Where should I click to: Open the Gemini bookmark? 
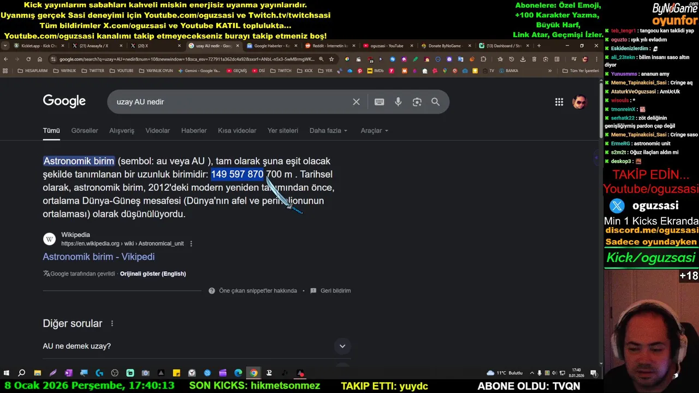tap(200, 70)
